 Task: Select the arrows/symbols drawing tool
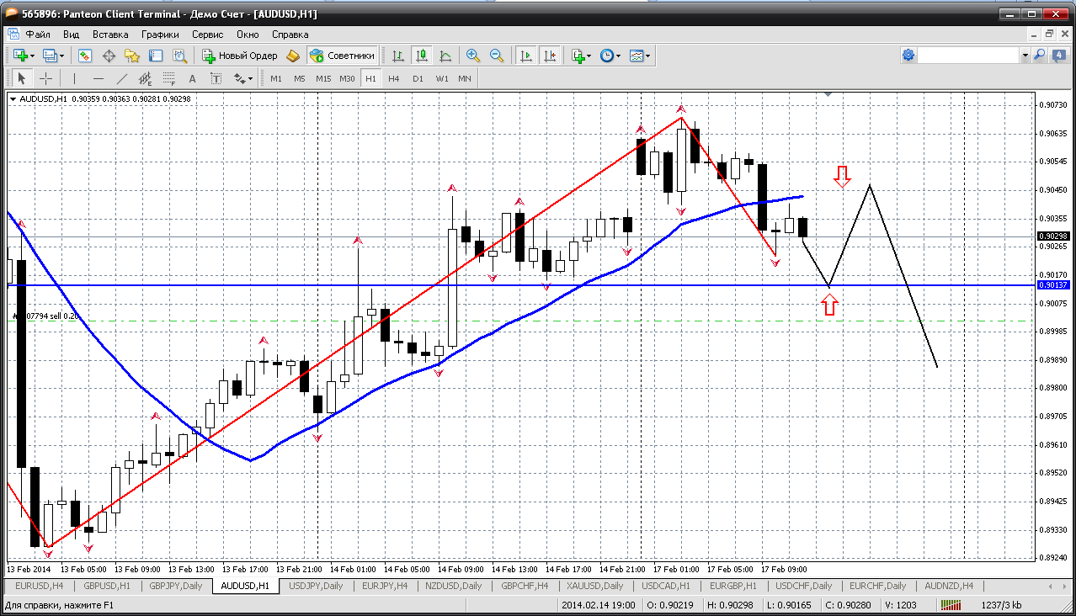239,78
